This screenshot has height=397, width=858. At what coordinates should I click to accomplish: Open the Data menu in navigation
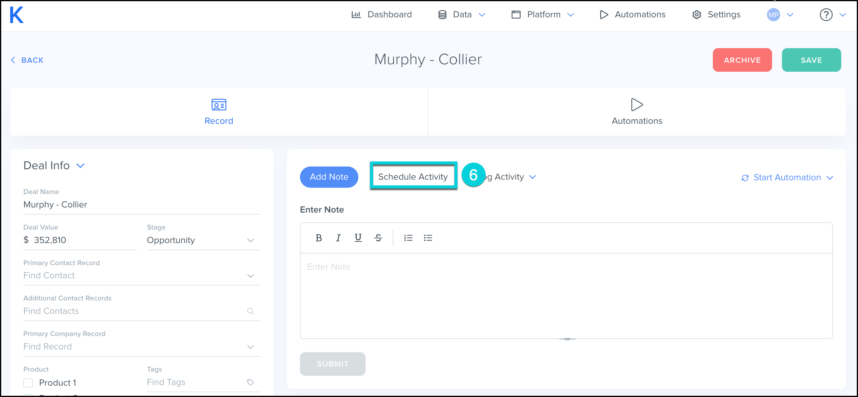[x=462, y=15]
